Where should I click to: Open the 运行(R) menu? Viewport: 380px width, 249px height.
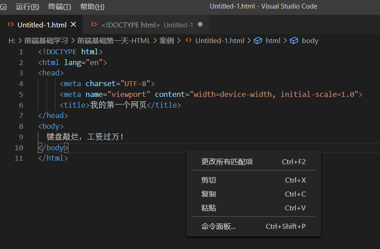[27, 6]
